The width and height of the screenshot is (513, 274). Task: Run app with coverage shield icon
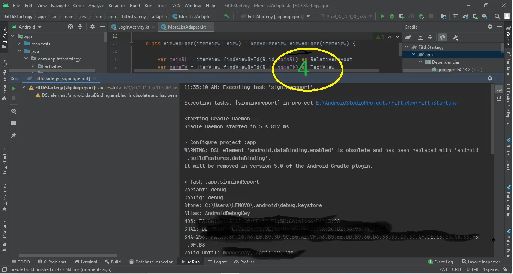tap(402, 16)
